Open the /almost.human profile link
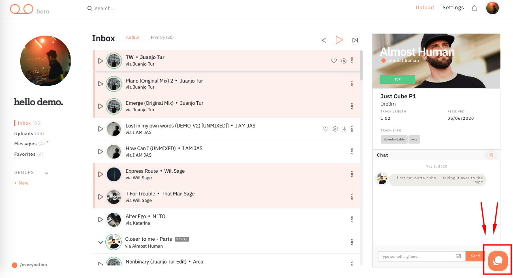Image resolution: width=513 pixels, height=278 pixels. (400, 61)
